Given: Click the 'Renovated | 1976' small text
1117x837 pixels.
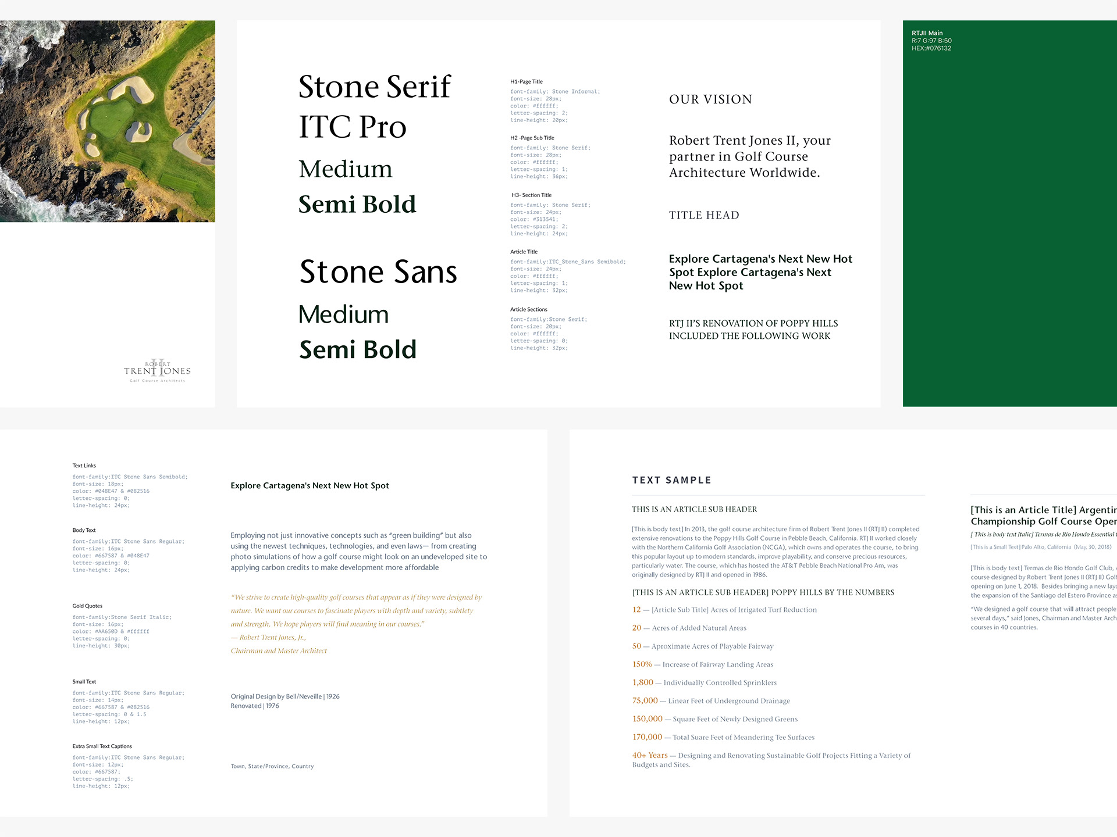Looking at the screenshot, I should pos(255,706).
